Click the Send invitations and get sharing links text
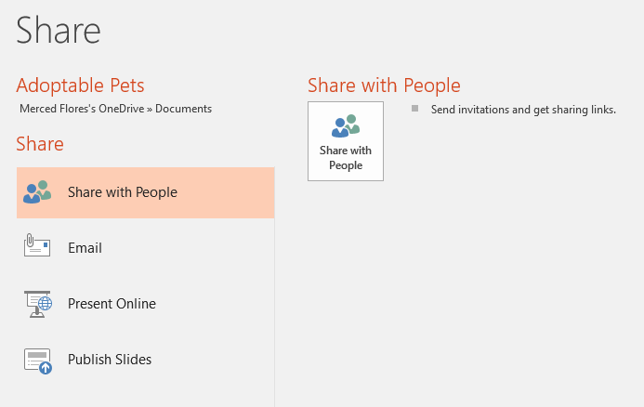 [523, 109]
